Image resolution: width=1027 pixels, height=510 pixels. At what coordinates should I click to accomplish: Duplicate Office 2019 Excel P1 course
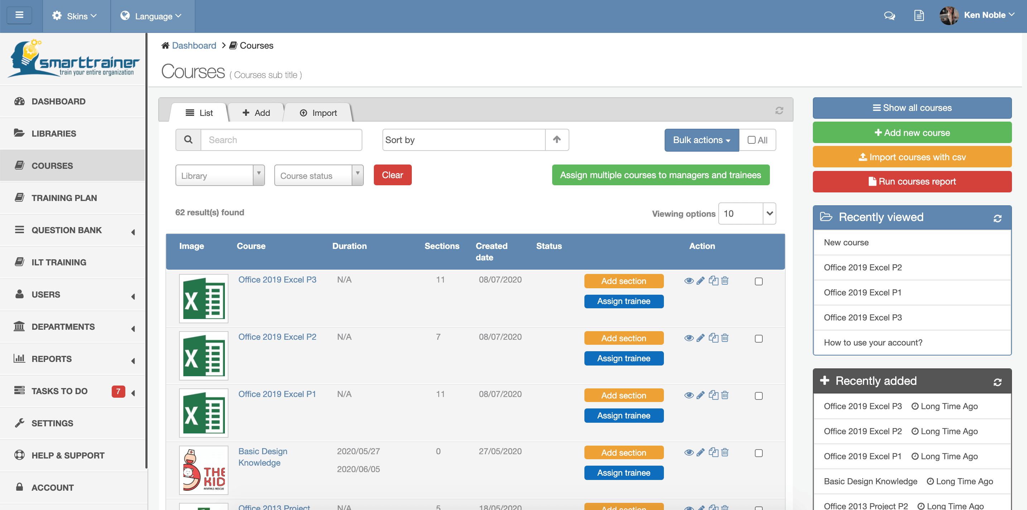point(713,395)
